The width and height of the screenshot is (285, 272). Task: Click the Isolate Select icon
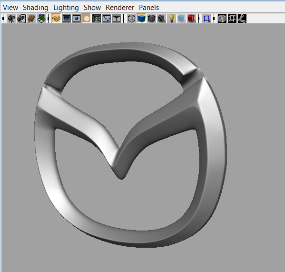[206, 19]
